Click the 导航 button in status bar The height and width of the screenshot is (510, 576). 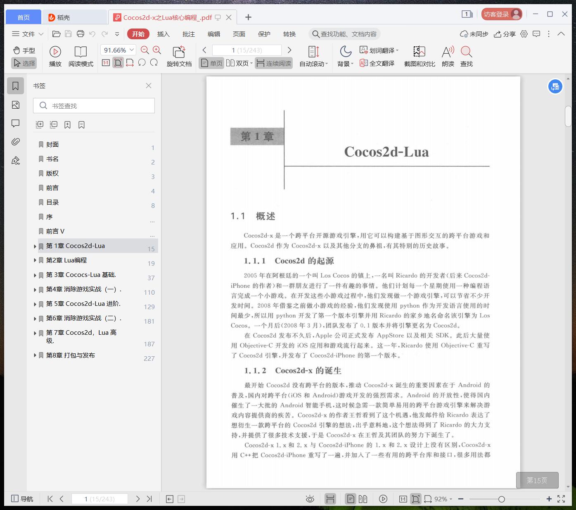[x=22, y=499]
